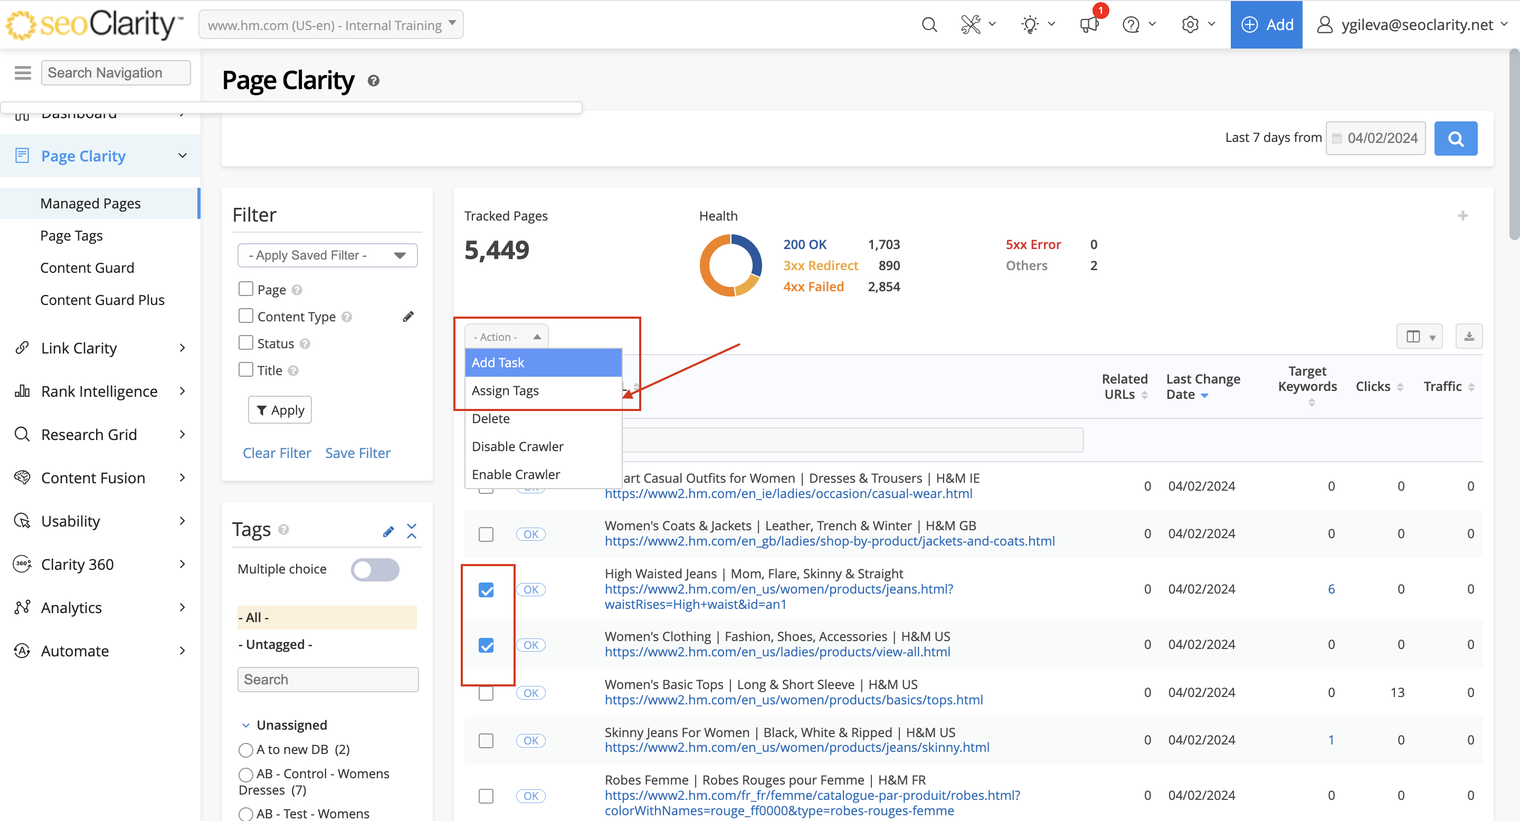This screenshot has height=821, width=1520.
Task: Choose Disable Crawler in the Action menu
Action: click(x=517, y=446)
